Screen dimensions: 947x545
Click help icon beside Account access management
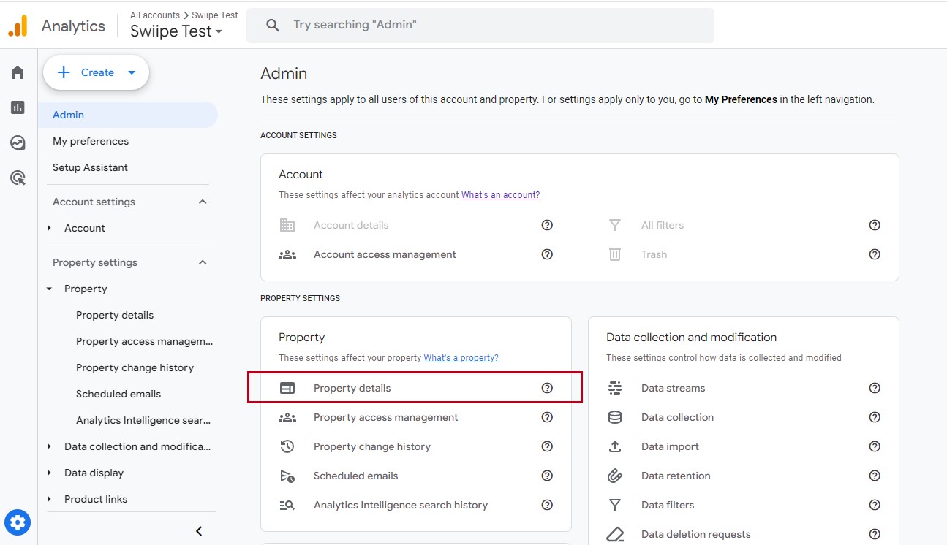pyautogui.click(x=547, y=254)
